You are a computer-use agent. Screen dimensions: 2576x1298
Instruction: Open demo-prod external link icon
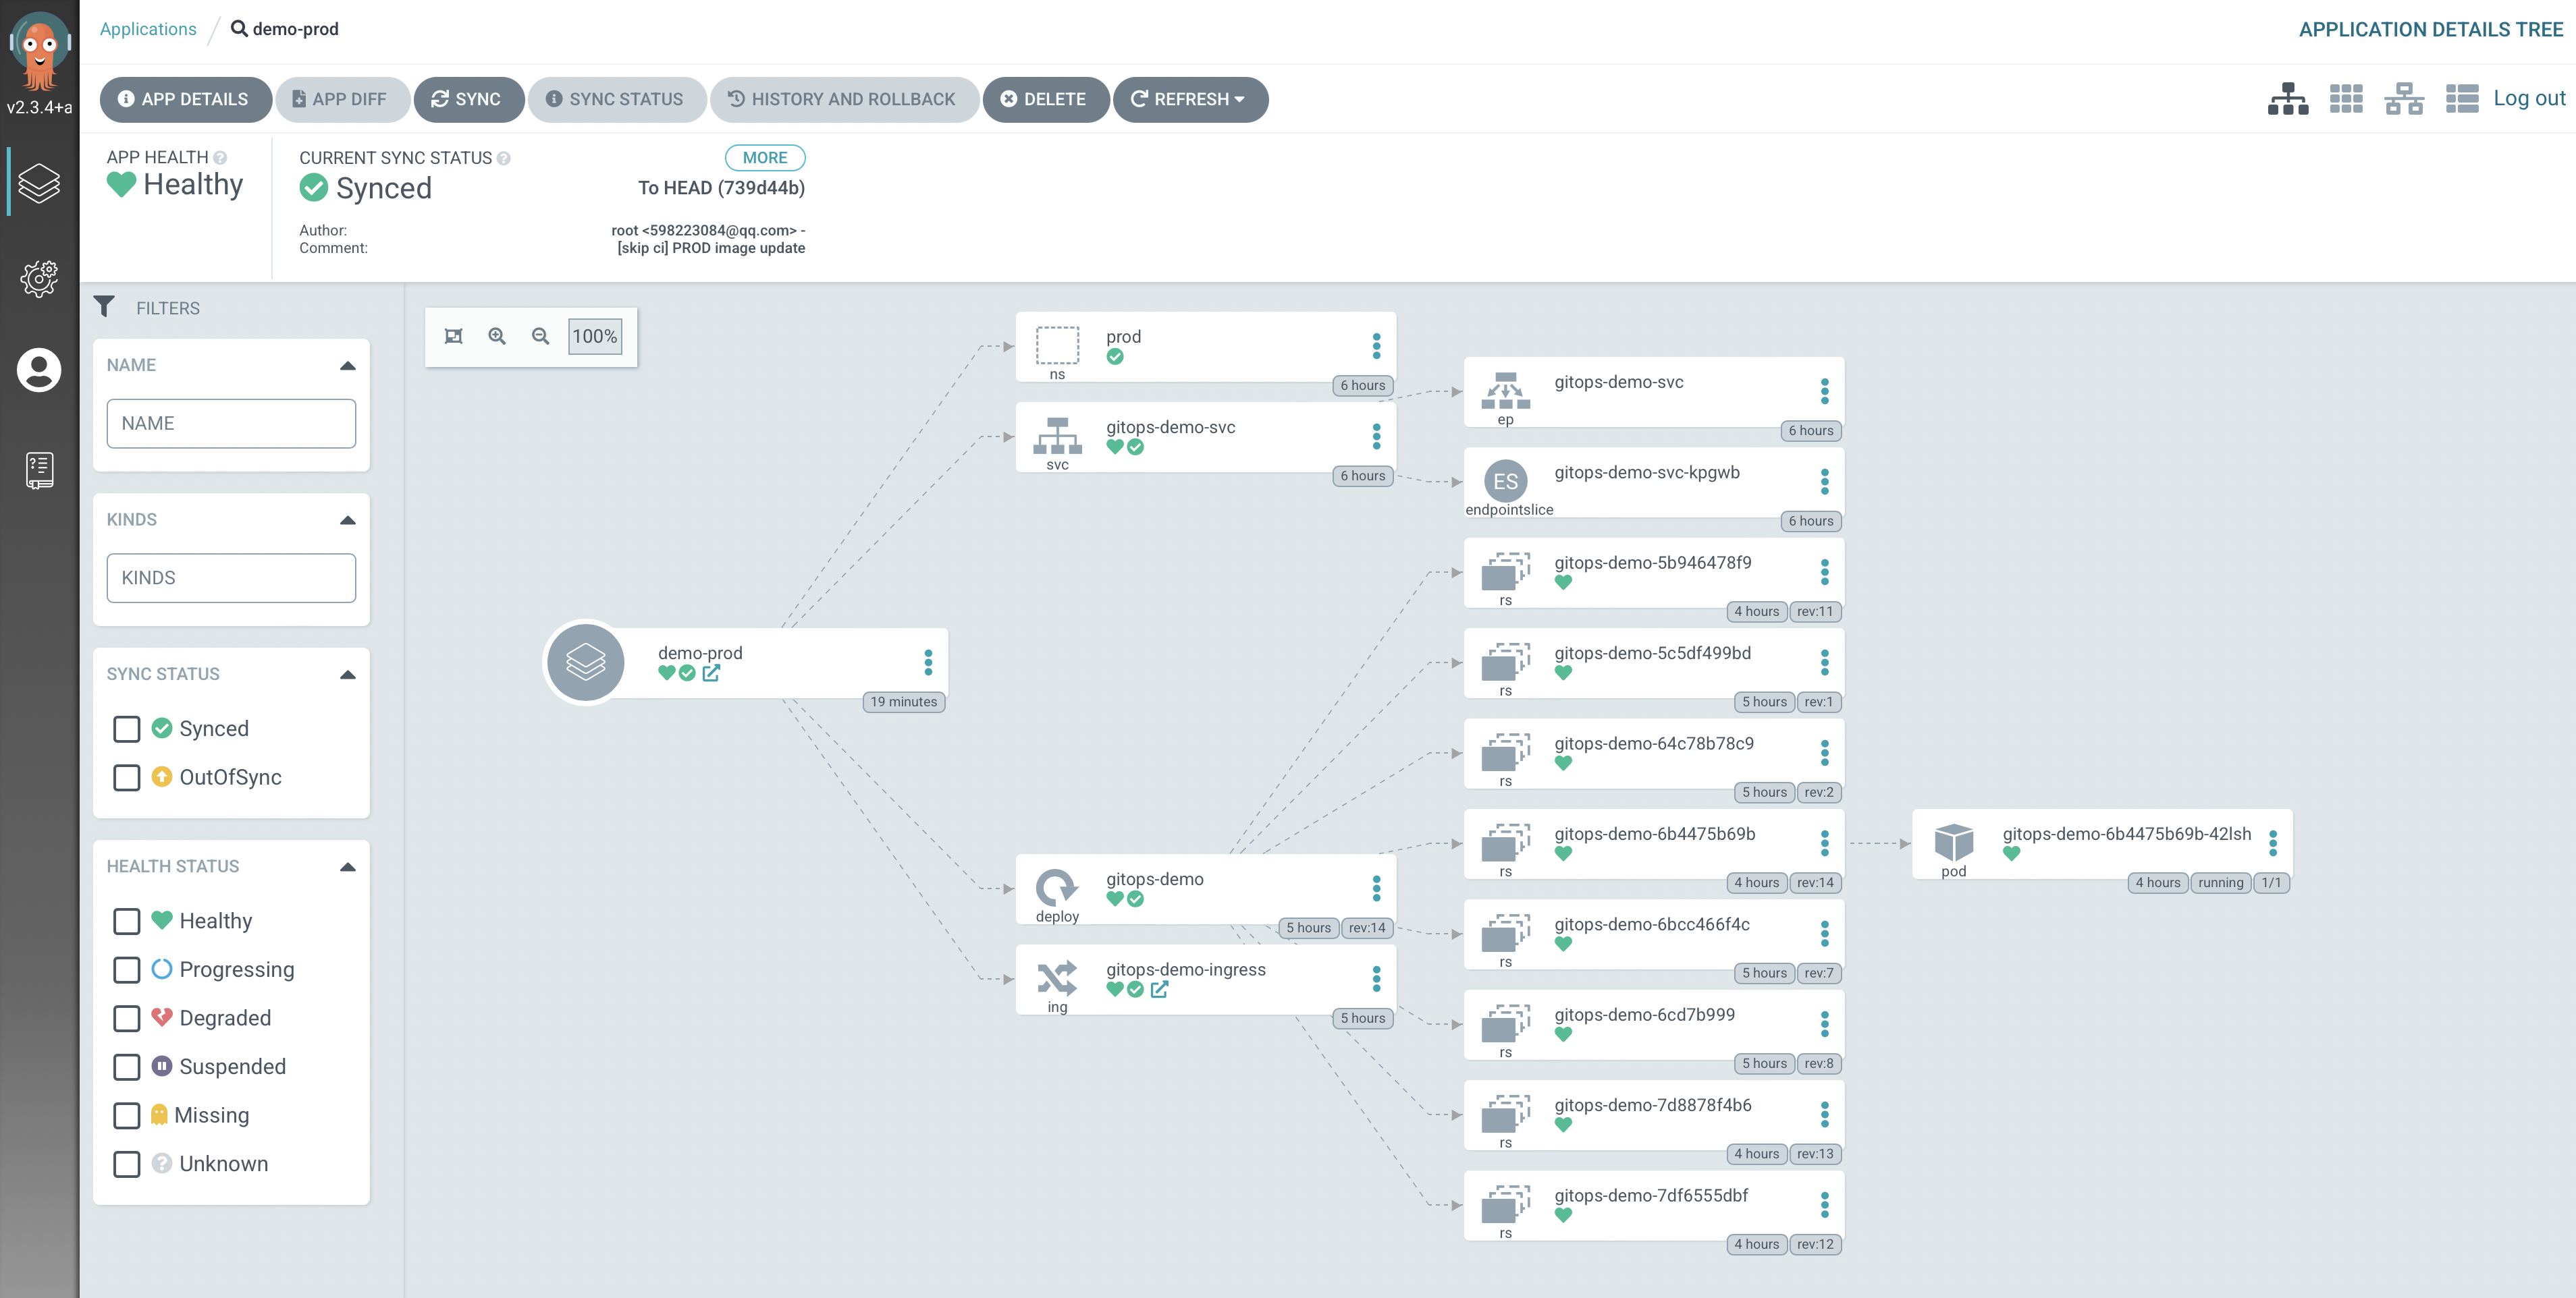point(711,673)
